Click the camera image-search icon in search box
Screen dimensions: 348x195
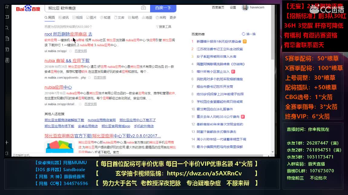click(x=143, y=8)
